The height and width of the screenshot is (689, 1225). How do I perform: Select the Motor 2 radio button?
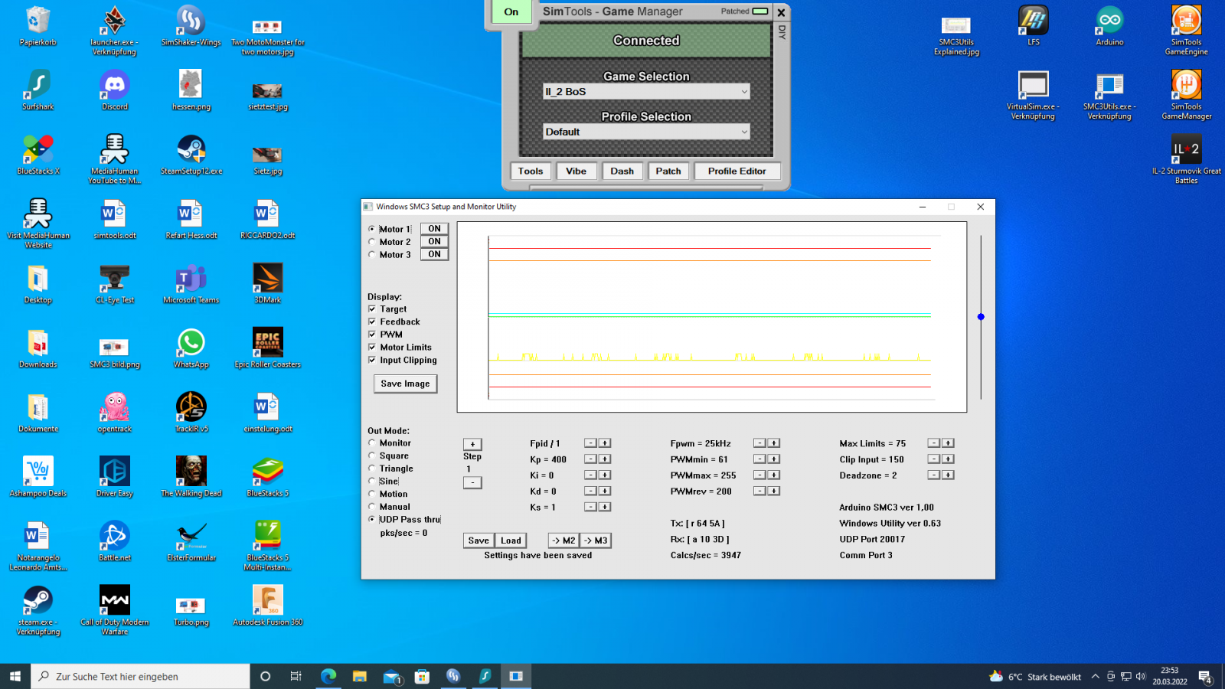tap(372, 242)
